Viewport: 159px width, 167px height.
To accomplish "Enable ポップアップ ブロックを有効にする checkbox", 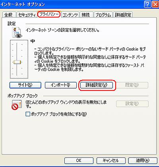I will tap(28, 114).
